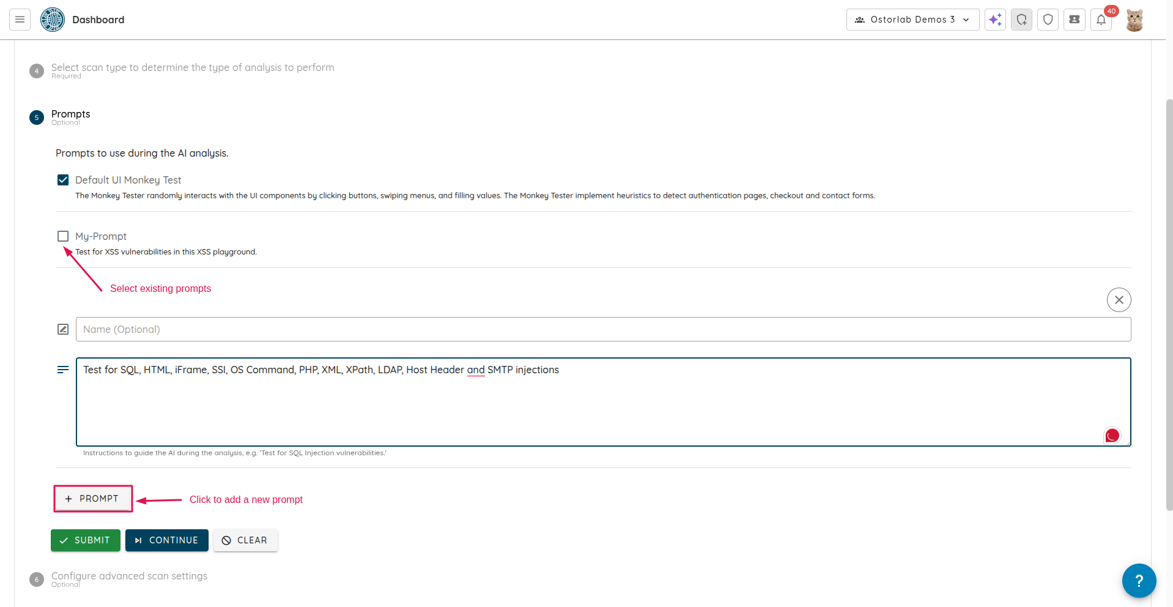This screenshot has height=607, width=1173.
Task: Open the hamburger navigation menu
Action: tap(20, 20)
